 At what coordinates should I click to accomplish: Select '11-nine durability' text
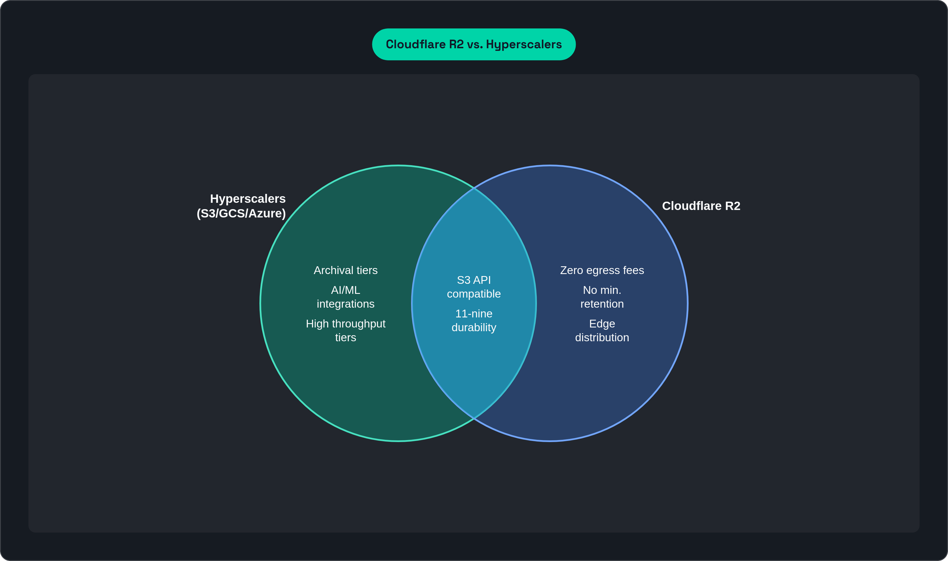(474, 321)
